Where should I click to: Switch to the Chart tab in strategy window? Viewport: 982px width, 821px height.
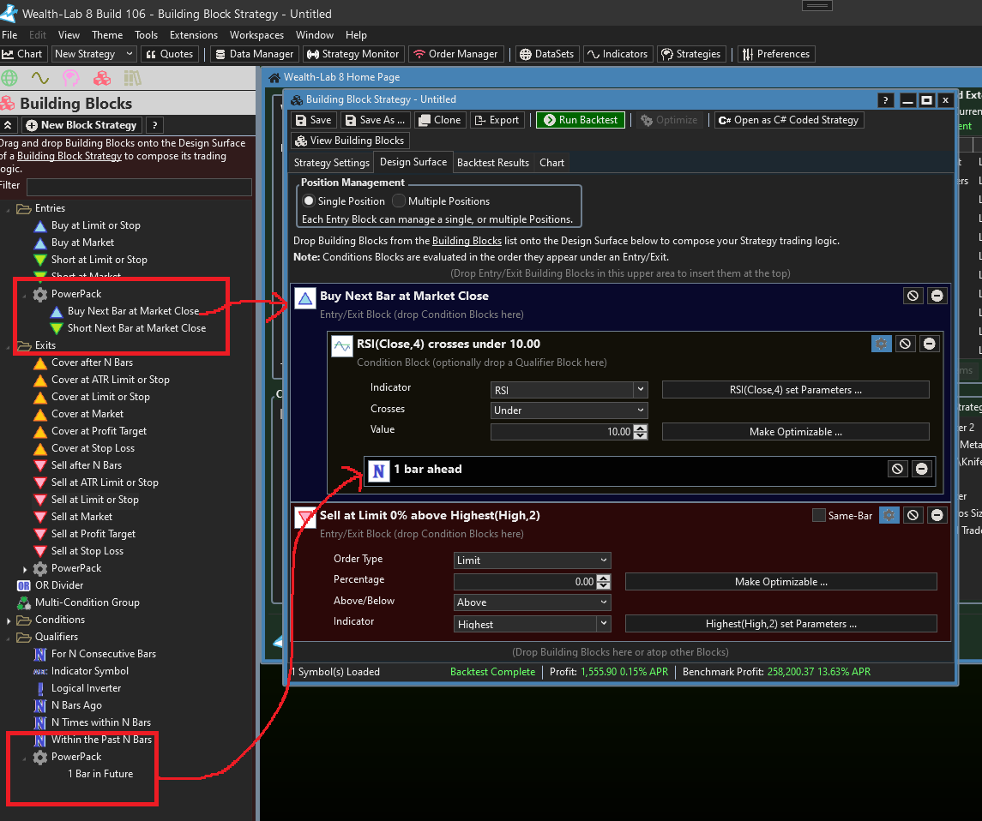[551, 163]
